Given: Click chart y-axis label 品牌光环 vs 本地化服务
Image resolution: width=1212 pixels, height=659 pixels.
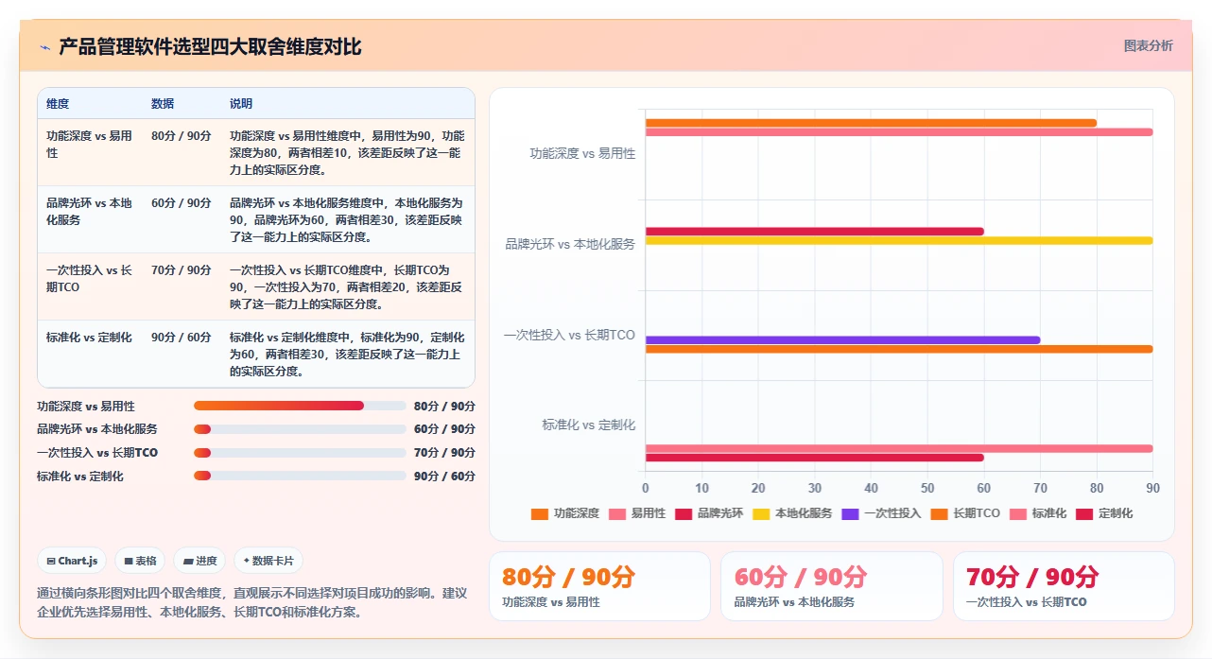Looking at the screenshot, I should (570, 244).
